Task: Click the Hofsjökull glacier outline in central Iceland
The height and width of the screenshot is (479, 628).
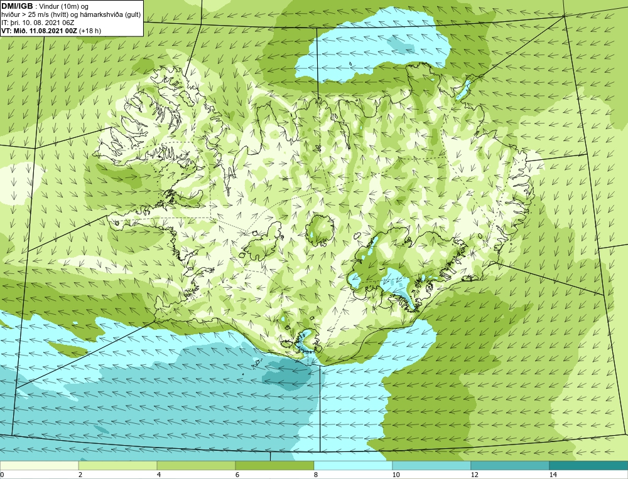Action: point(319,230)
